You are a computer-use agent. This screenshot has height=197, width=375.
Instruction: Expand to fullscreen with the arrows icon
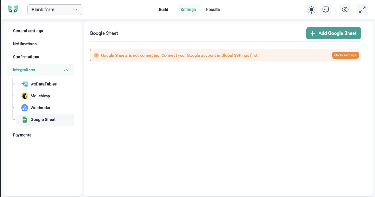(362, 10)
